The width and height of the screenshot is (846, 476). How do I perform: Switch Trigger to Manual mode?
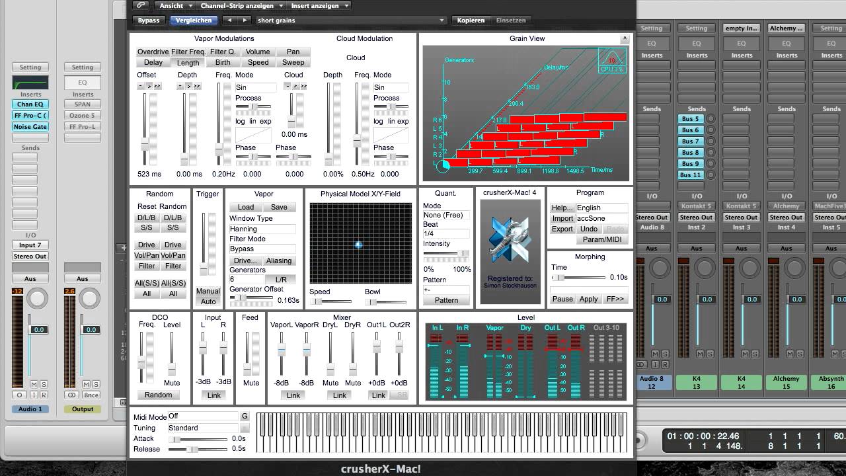click(208, 291)
